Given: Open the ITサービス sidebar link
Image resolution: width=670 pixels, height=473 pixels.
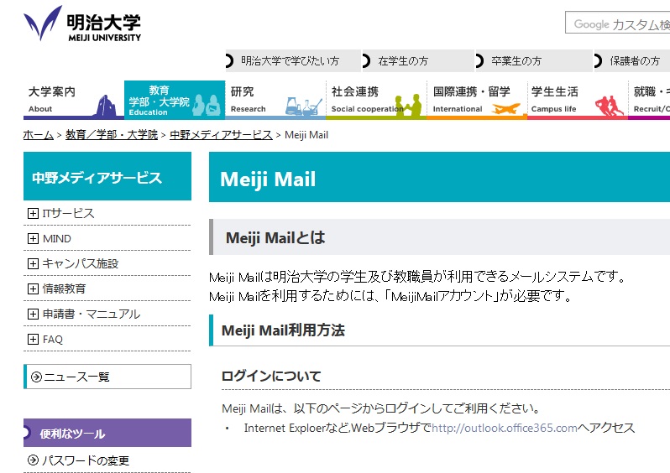Looking at the screenshot, I should click(68, 213).
